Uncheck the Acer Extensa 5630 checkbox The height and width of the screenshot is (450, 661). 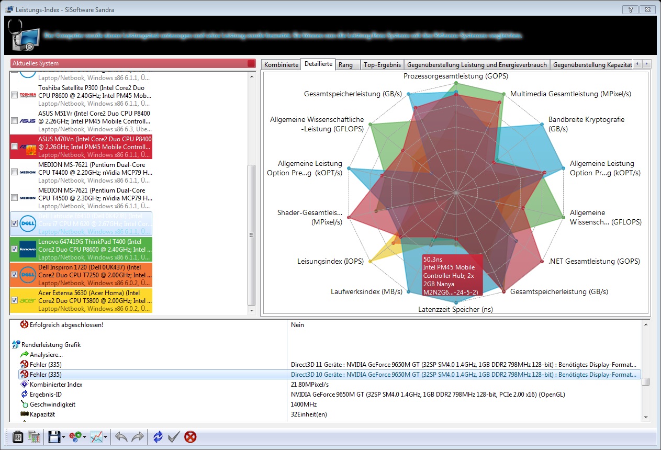[x=14, y=300]
